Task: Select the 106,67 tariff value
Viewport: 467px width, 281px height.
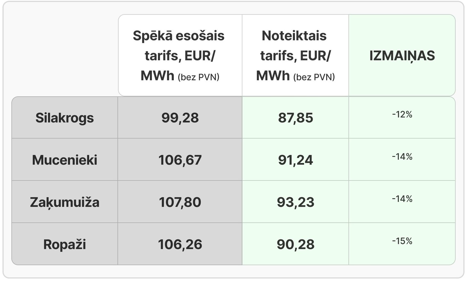Action: (x=180, y=160)
